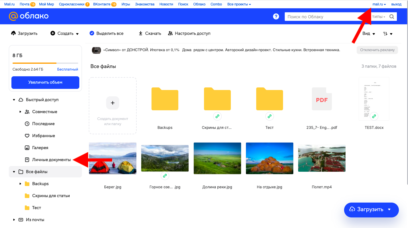Click the link icon on Горное озеро image
The image size is (408, 228).
click(x=165, y=176)
